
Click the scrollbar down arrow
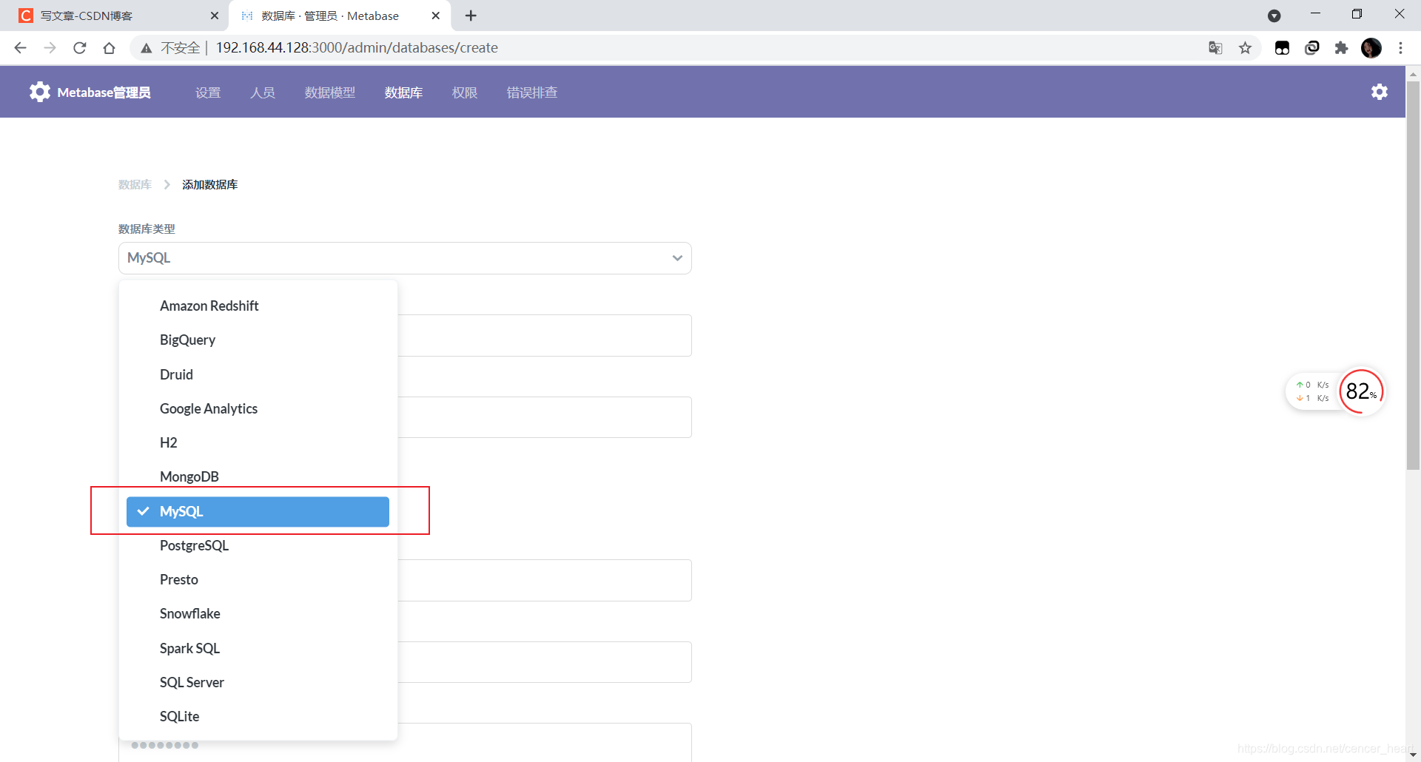(1413, 755)
